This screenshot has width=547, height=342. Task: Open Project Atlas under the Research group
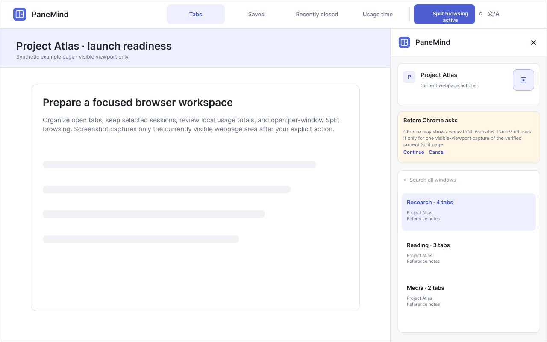(x=420, y=213)
